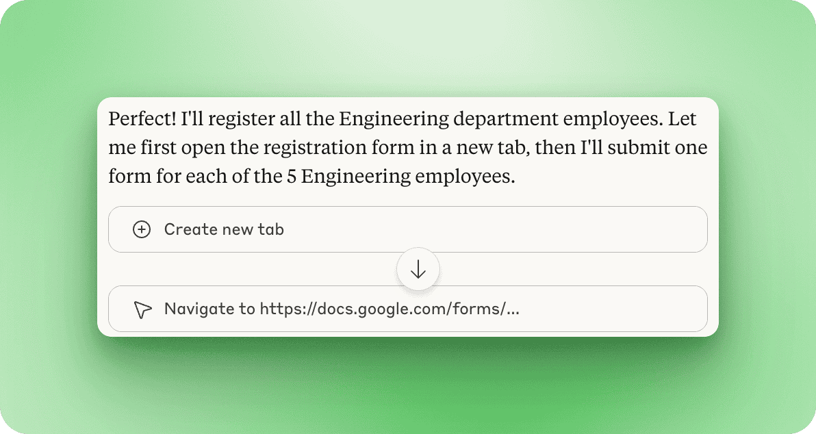
Task: Click the cursor arrow icon beside Navigate
Action: [x=142, y=309]
